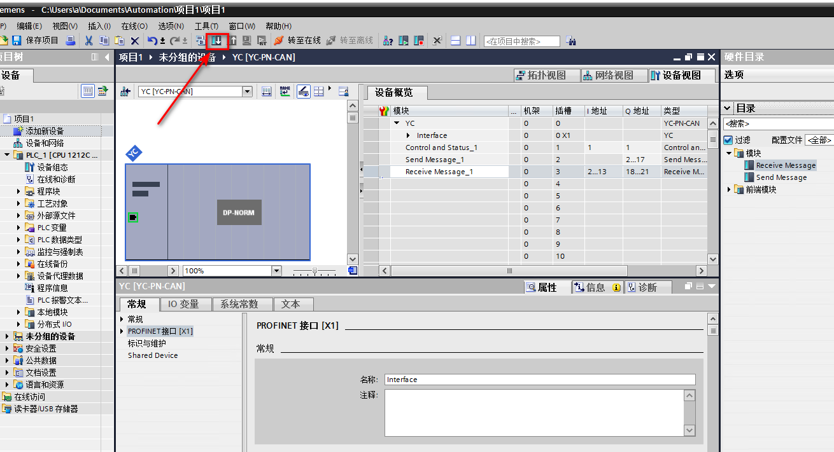The image size is (834, 452).
Task: Click the device overview horizontal scrollbar
Action: pyautogui.click(x=511, y=271)
